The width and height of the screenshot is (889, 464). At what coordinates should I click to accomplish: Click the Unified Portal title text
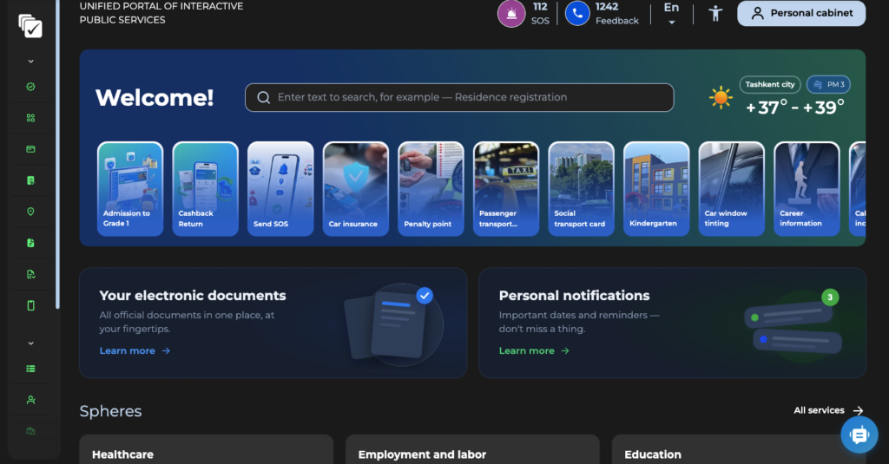click(x=161, y=13)
